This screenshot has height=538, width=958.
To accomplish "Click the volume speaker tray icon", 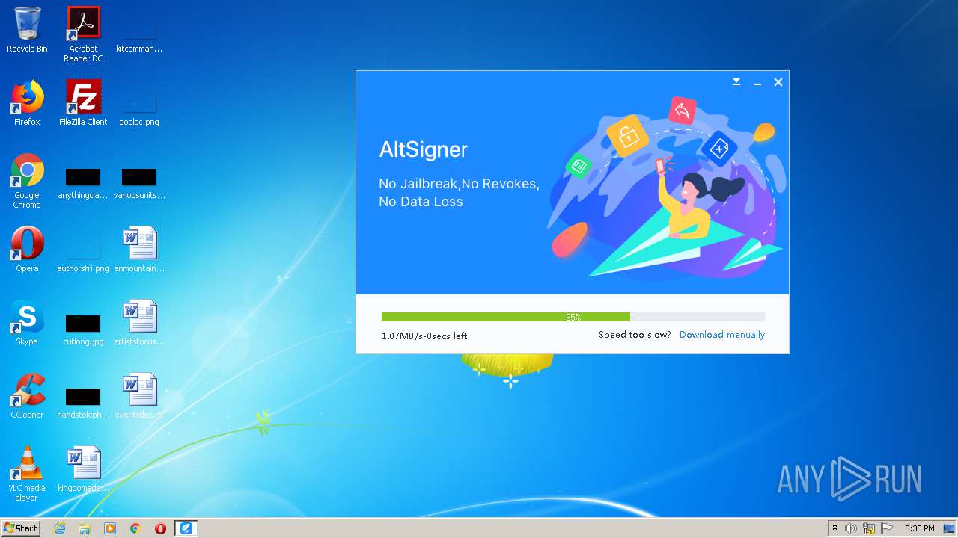I will 851,528.
